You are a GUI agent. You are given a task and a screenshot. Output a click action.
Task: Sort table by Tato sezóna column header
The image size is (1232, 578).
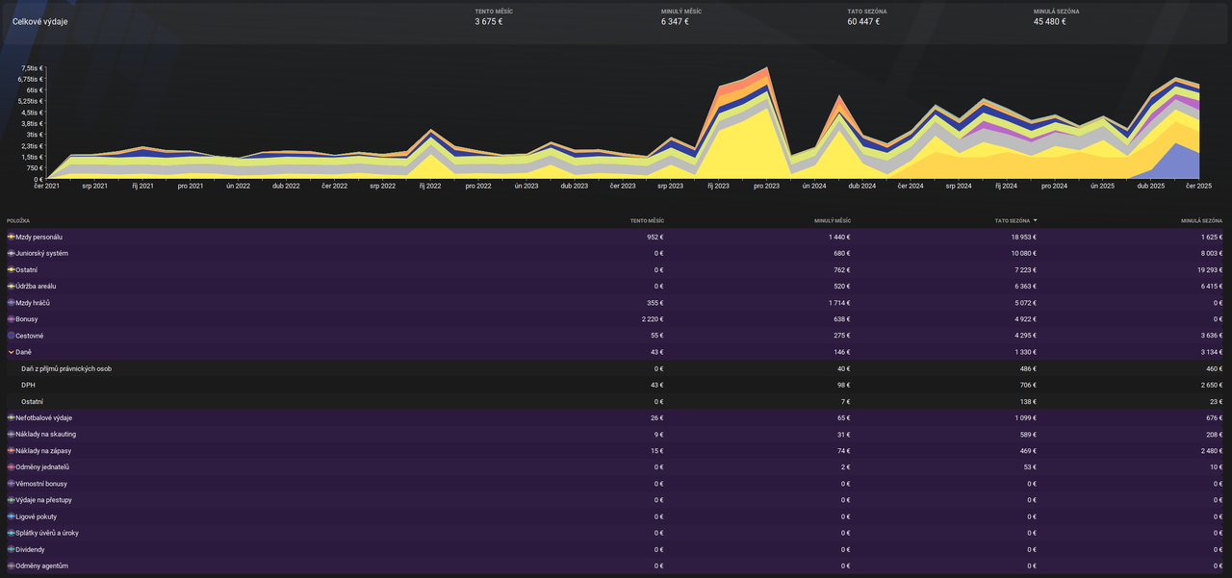(1013, 220)
